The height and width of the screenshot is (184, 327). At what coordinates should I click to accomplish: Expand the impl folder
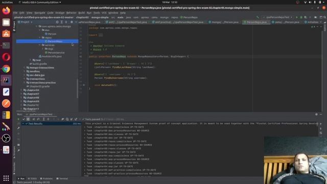point(43,49)
